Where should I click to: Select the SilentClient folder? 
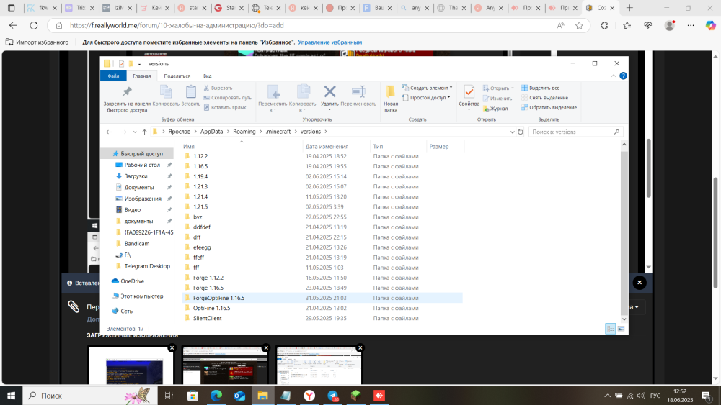pos(322,318)
